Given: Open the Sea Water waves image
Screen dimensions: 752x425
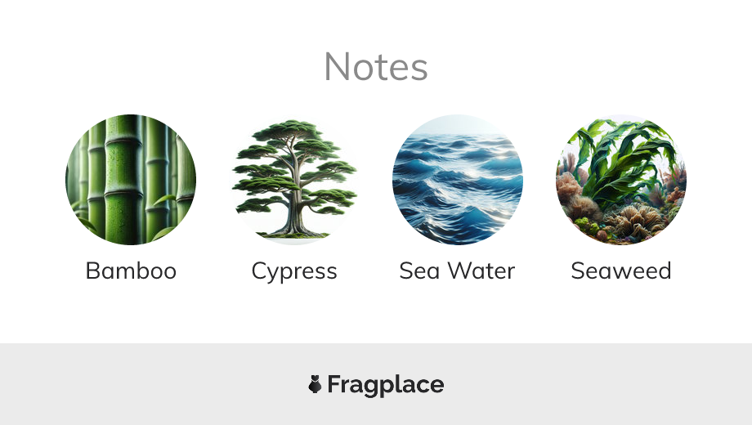Looking at the screenshot, I should [x=458, y=180].
